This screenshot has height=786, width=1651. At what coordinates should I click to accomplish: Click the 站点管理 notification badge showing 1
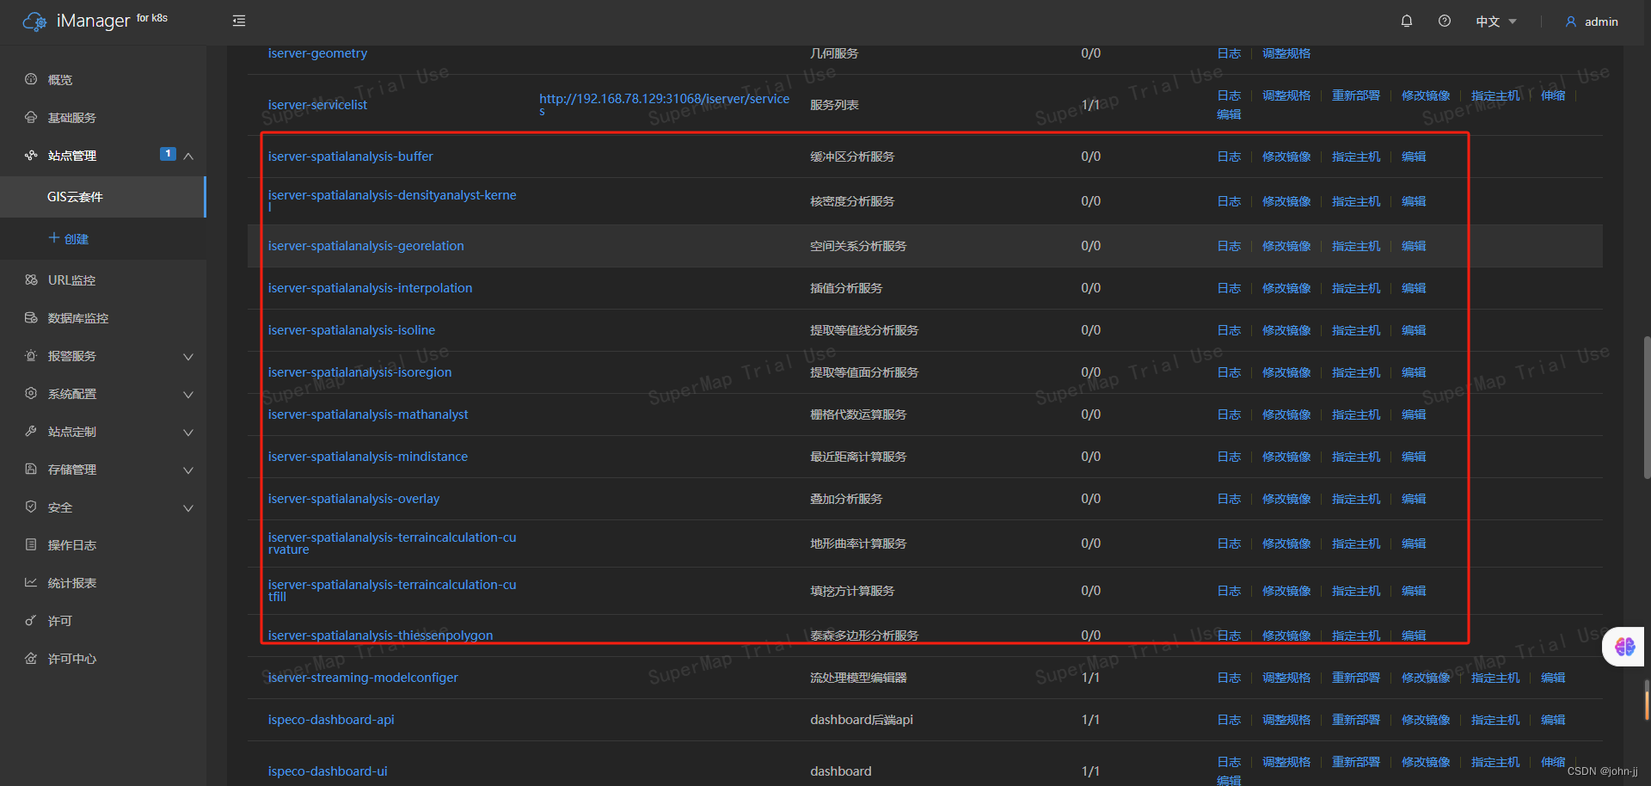coord(168,154)
